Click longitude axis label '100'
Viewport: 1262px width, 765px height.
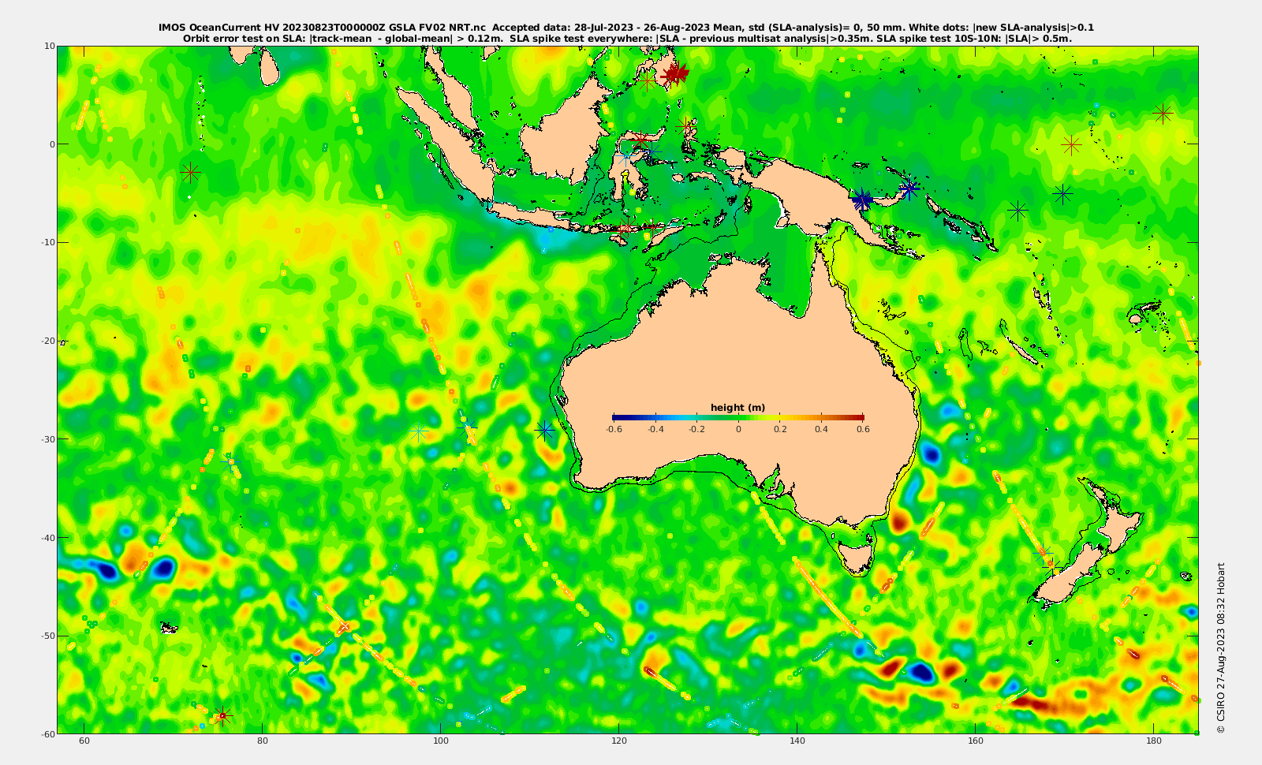[x=441, y=741]
